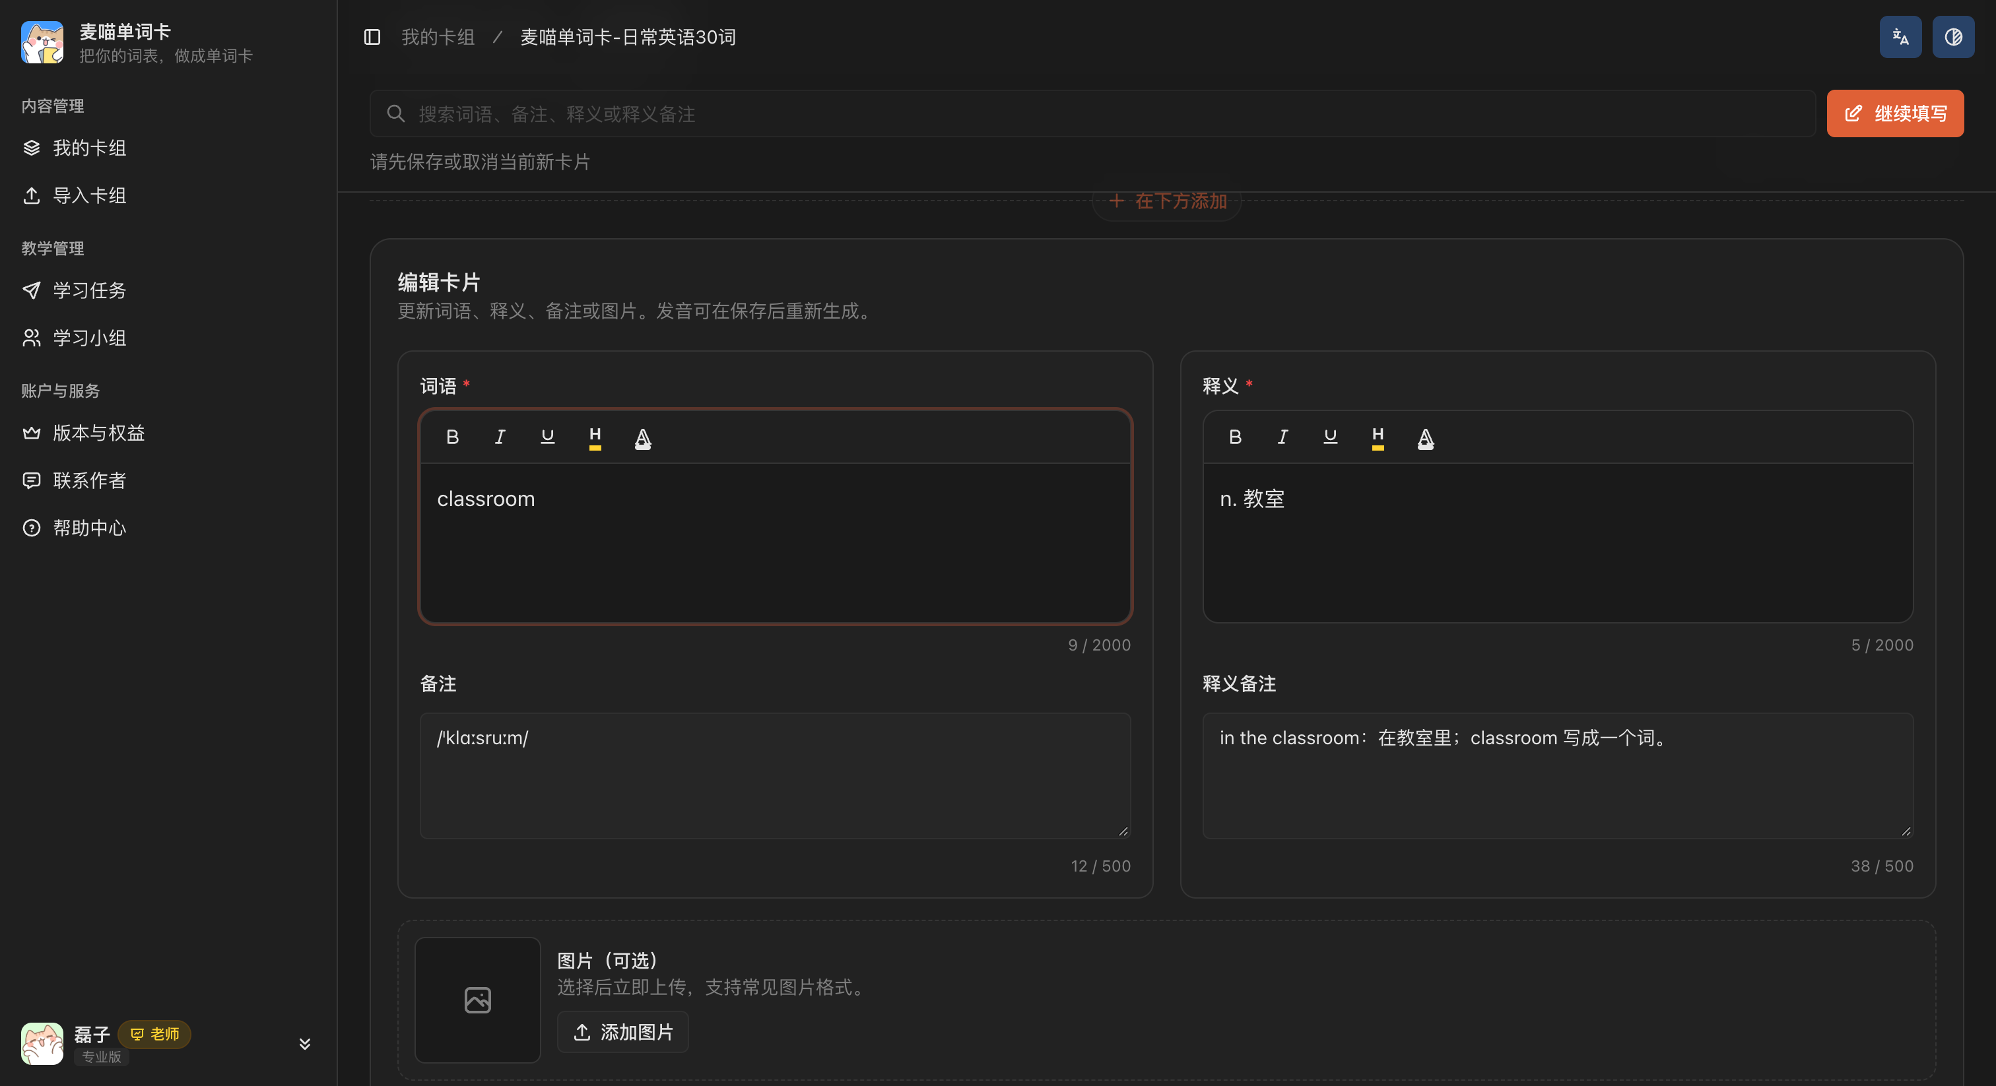This screenshot has height=1086, width=1996.
Task: Click the 备注 phonetic notes field
Action: point(775,775)
